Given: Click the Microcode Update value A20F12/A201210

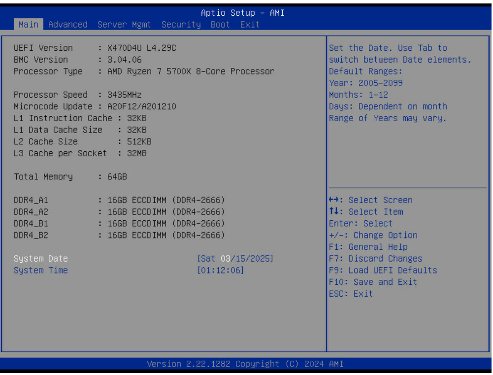Looking at the screenshot, I should (x=142, y=106).
